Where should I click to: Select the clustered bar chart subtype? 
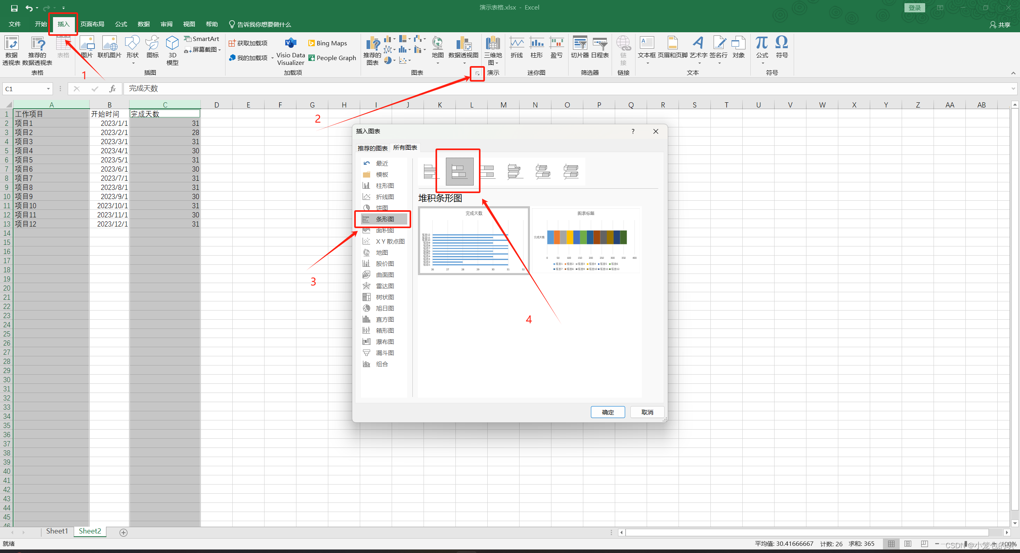[430, 171]
